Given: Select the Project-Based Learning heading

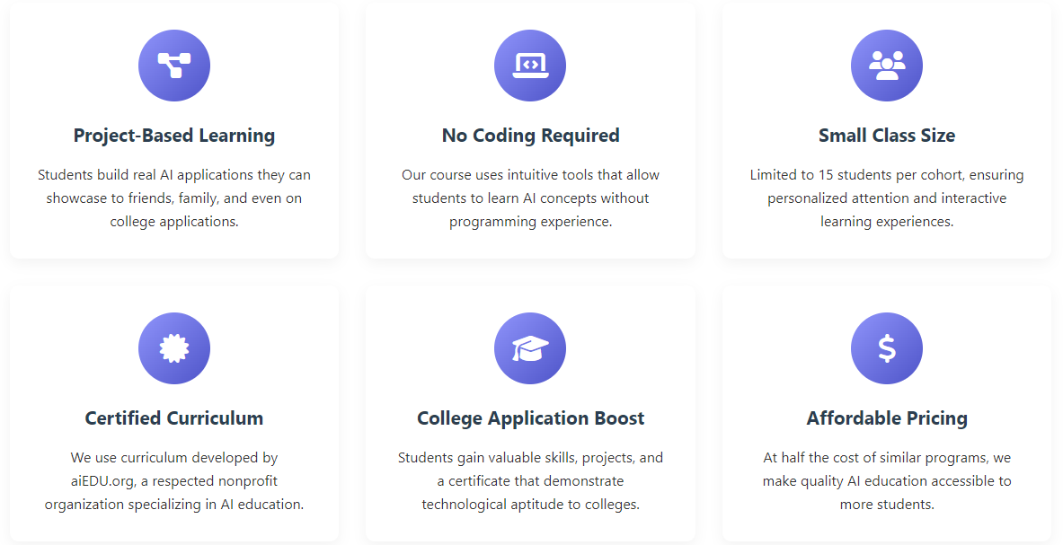Looking at the screenshot, I should pyautogui.click(x=174, y=136).
